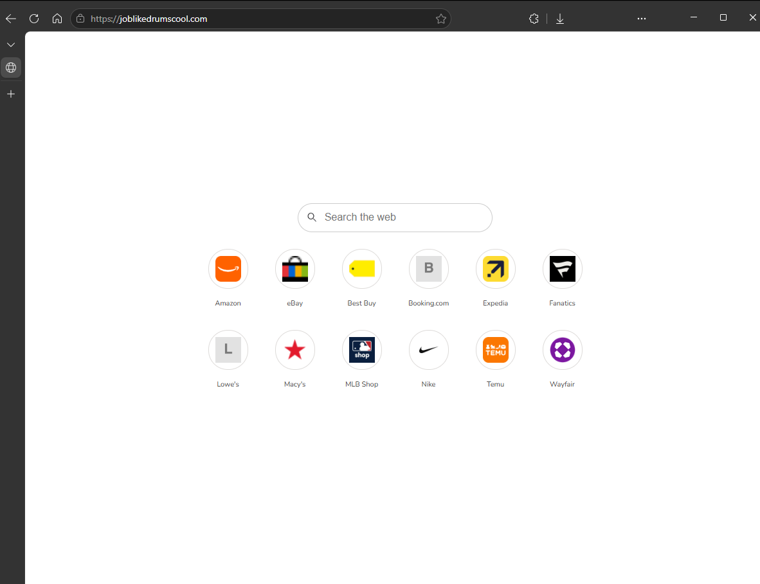Screen dimensions: 760x584
Task: Reload the current page
Action: pos(34,19)
